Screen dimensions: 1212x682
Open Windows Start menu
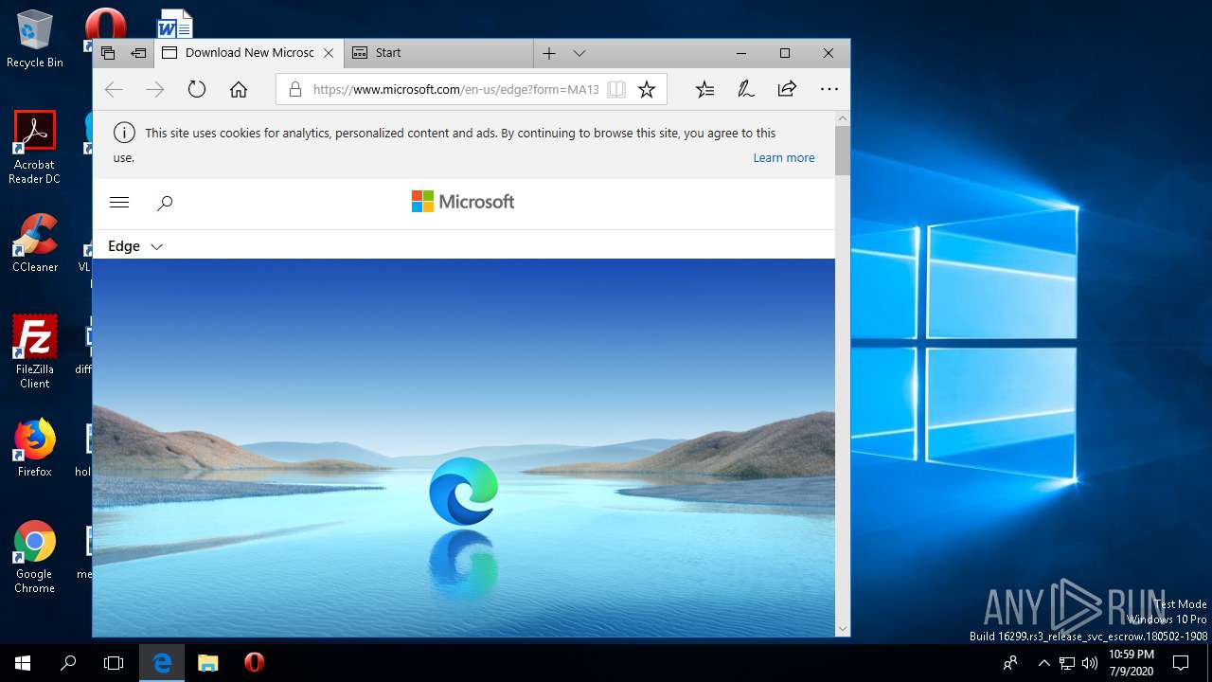[x=23, y=663]
